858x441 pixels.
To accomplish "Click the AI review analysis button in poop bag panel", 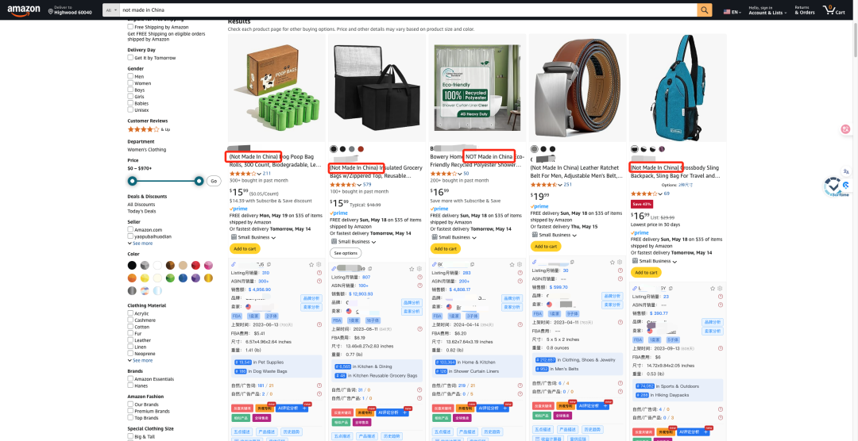I will coord(292,408).
